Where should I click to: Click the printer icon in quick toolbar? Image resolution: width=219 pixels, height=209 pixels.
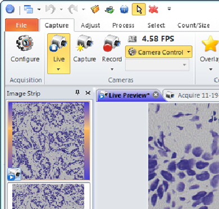[x=109, y=9]
